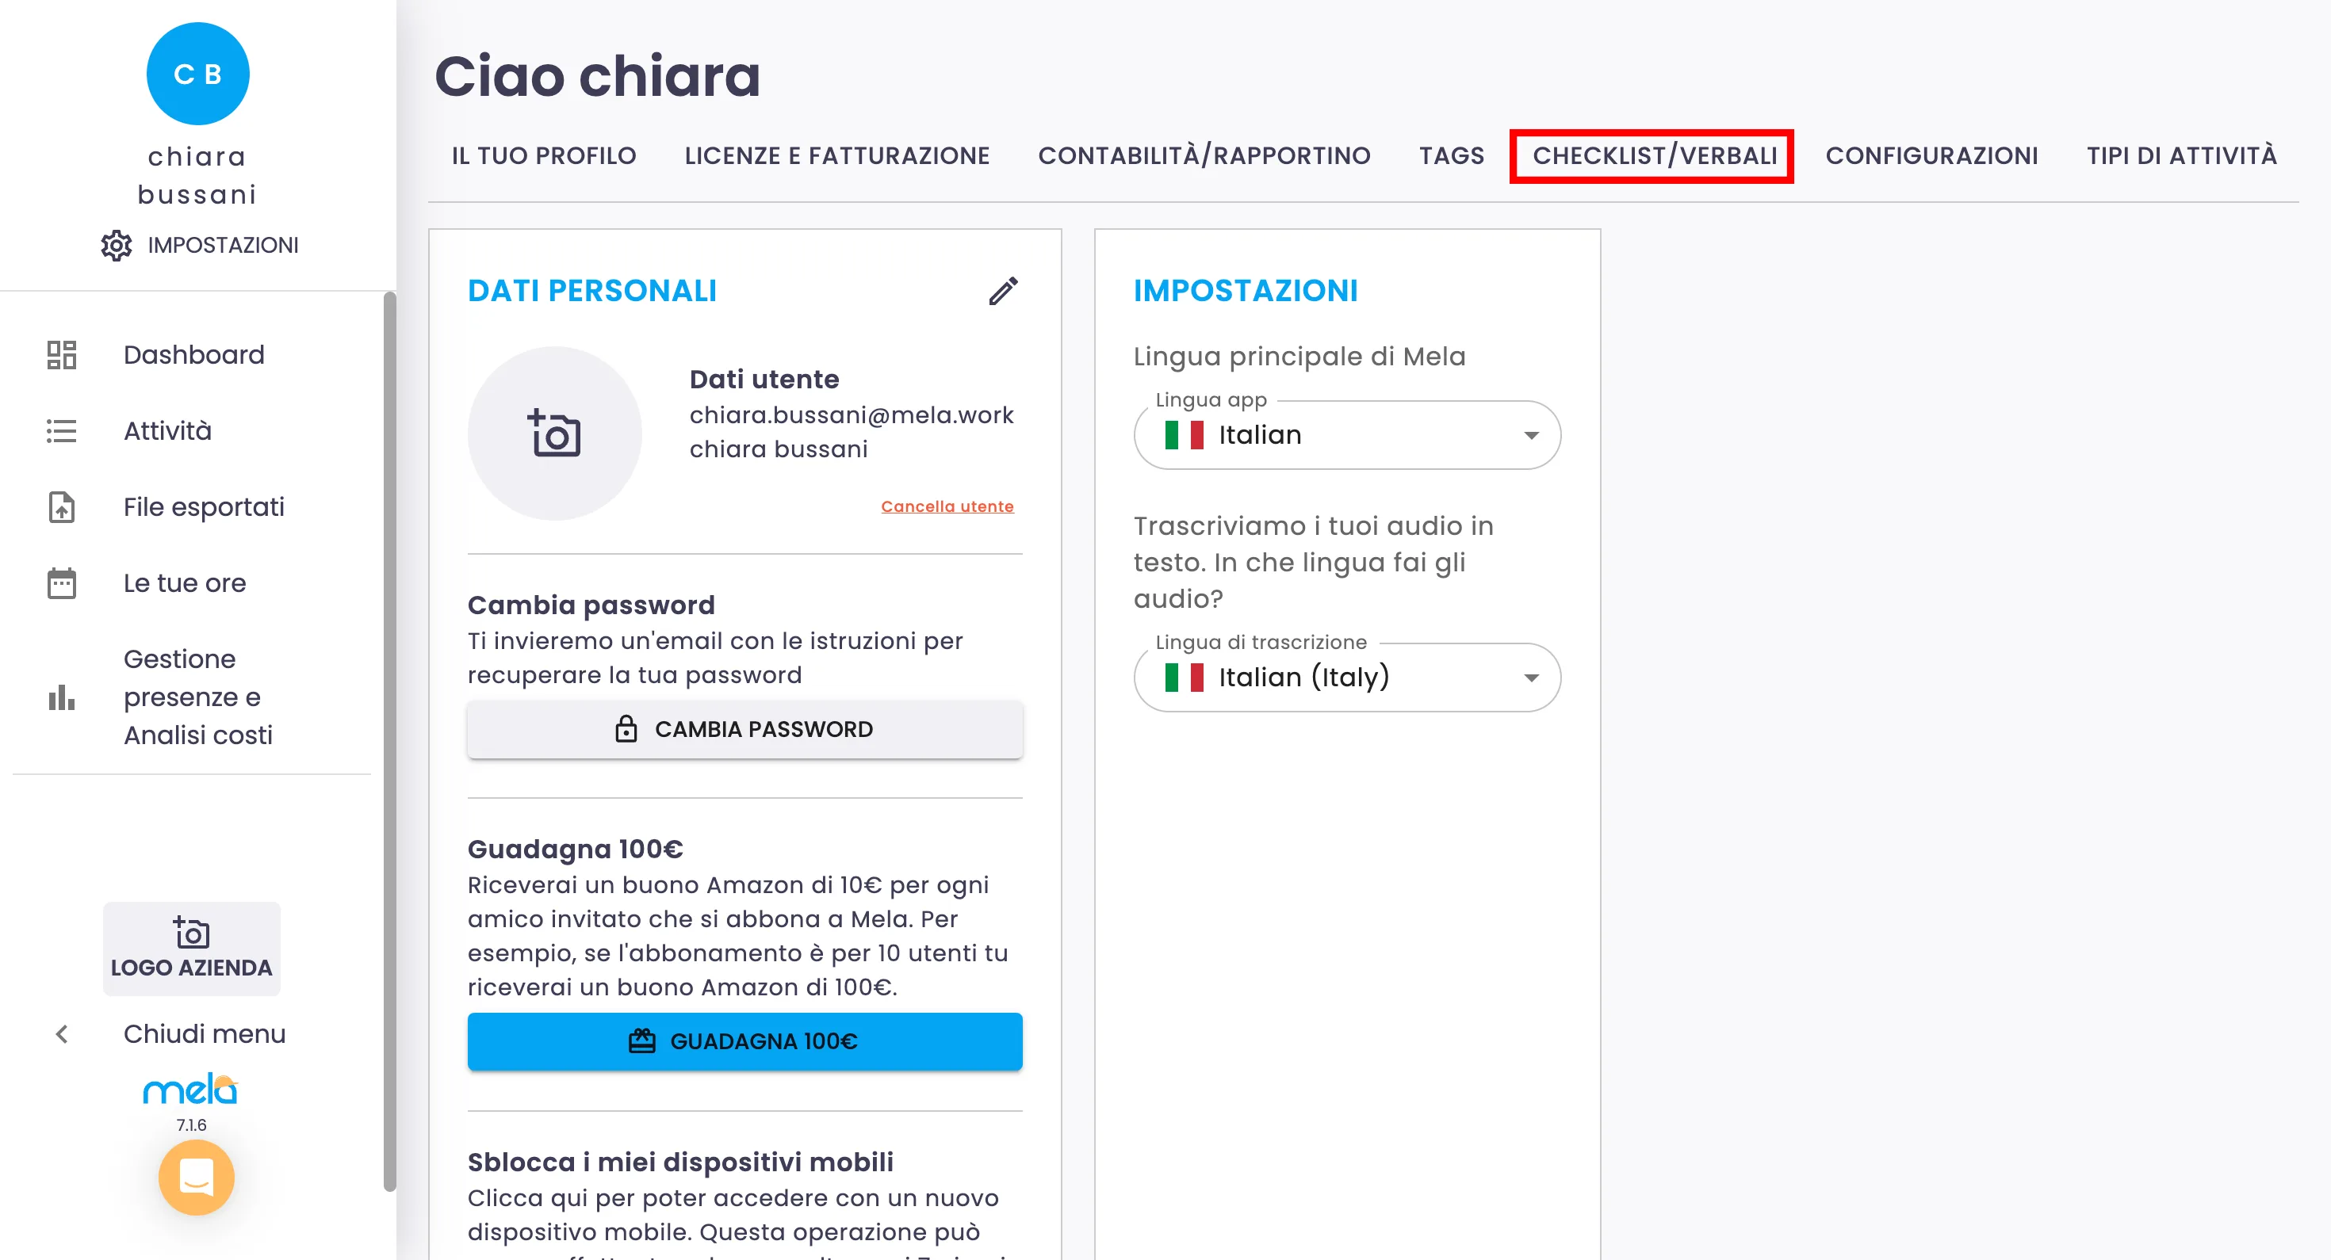
Task: Click the Cancella utente link
Action: pos(947,506)
